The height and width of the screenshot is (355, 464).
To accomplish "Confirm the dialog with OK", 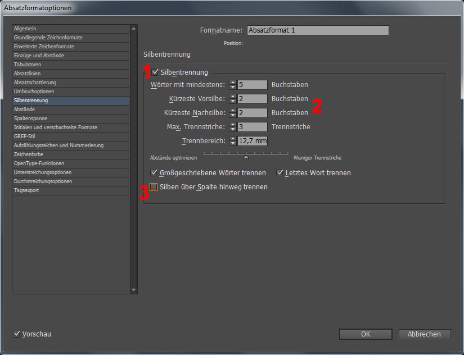I will tap(366, 334).
